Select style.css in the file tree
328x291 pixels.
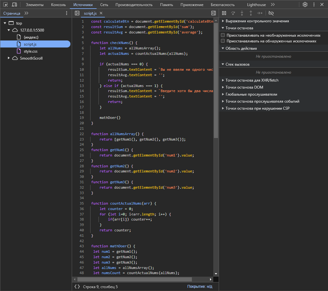click(31, 51)
